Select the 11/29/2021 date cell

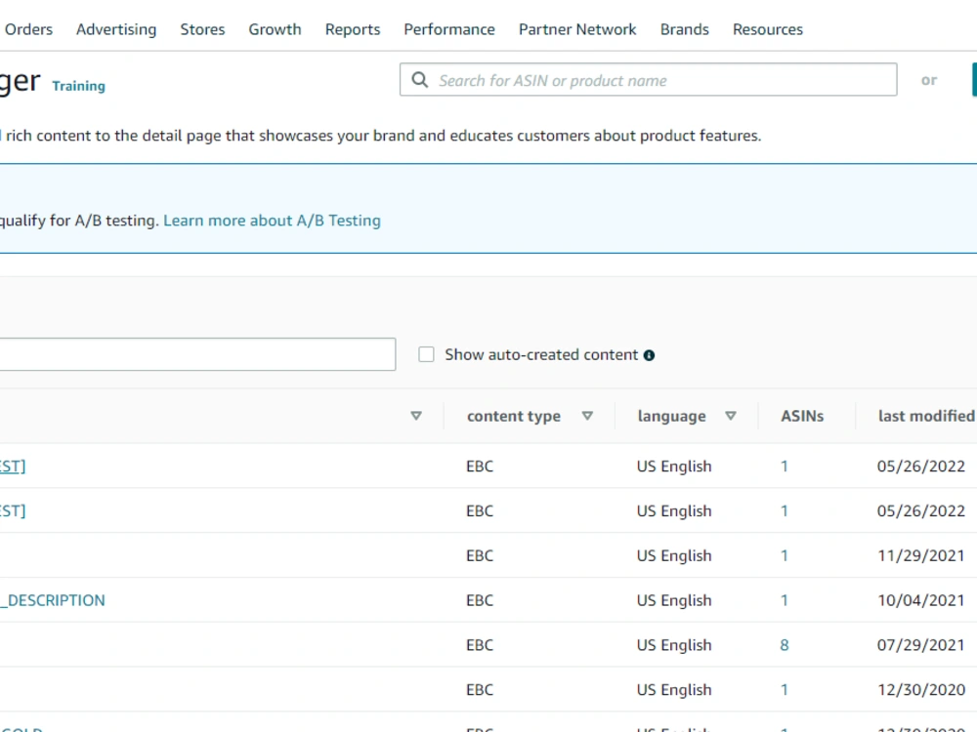(921, 555)
